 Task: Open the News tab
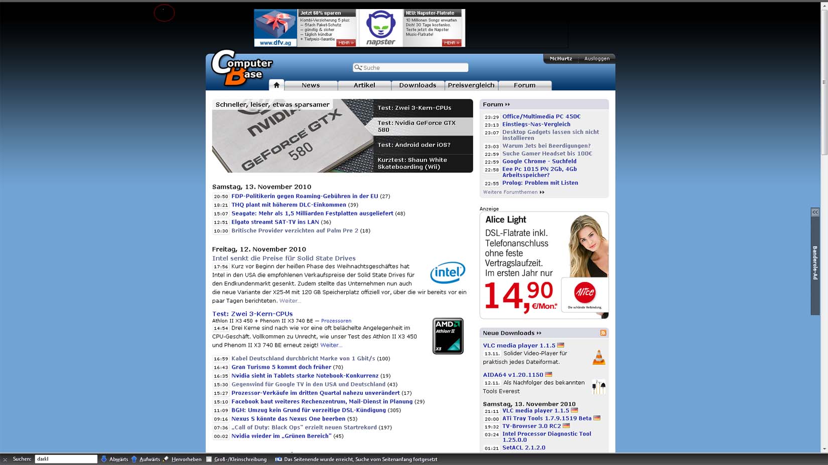pyautogui.click(x=311, y=85)
